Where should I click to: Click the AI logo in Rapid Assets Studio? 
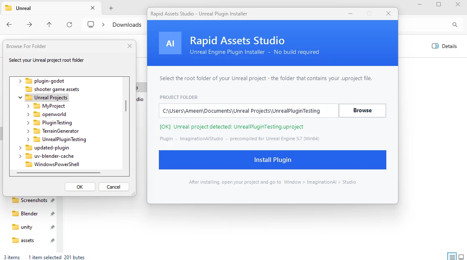(170, 43)
